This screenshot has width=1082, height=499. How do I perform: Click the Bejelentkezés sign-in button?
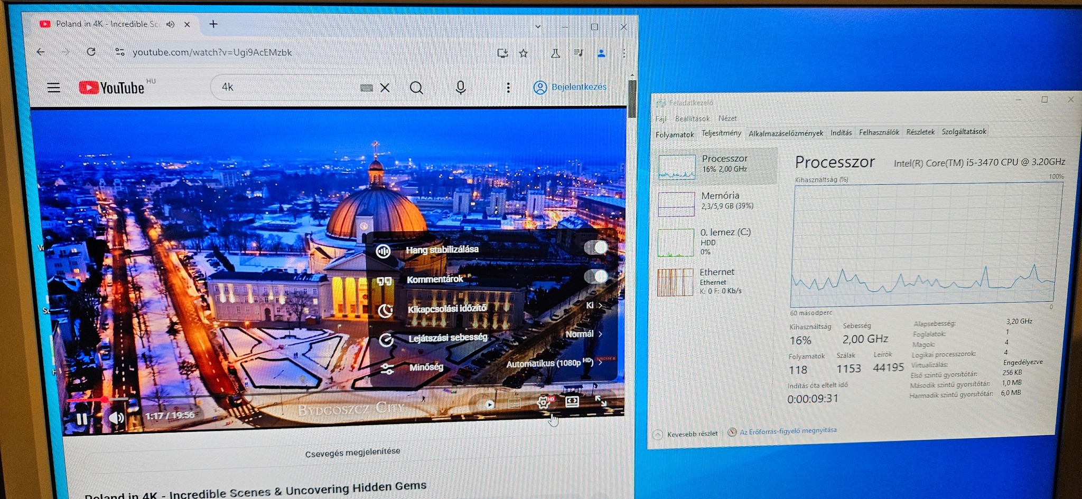(x=570, y=87)
